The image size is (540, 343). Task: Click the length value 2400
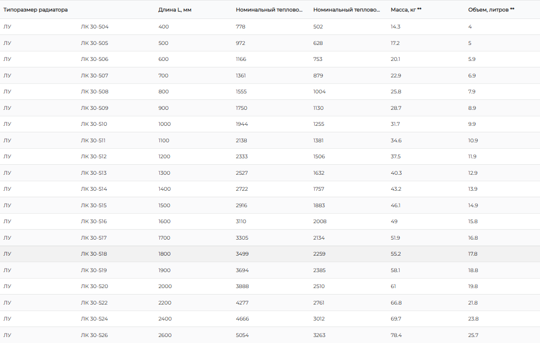(165, 319)
